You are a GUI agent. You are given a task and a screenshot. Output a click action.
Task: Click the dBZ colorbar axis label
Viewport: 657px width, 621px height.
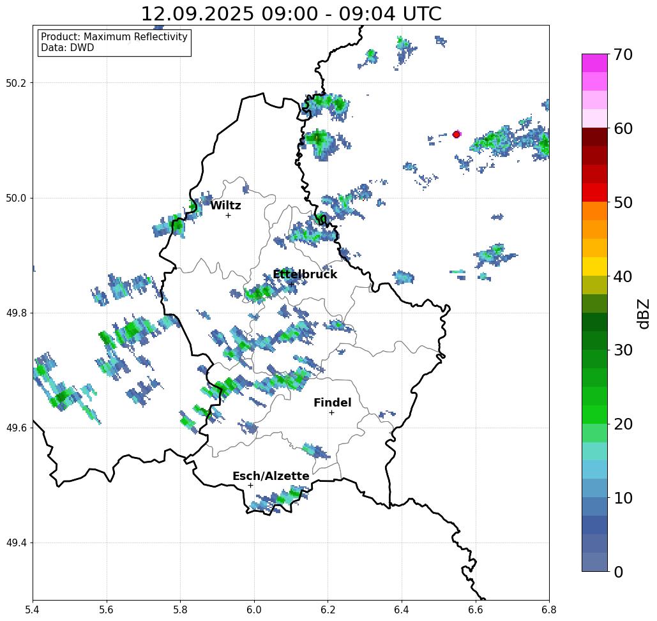[643, 313]
